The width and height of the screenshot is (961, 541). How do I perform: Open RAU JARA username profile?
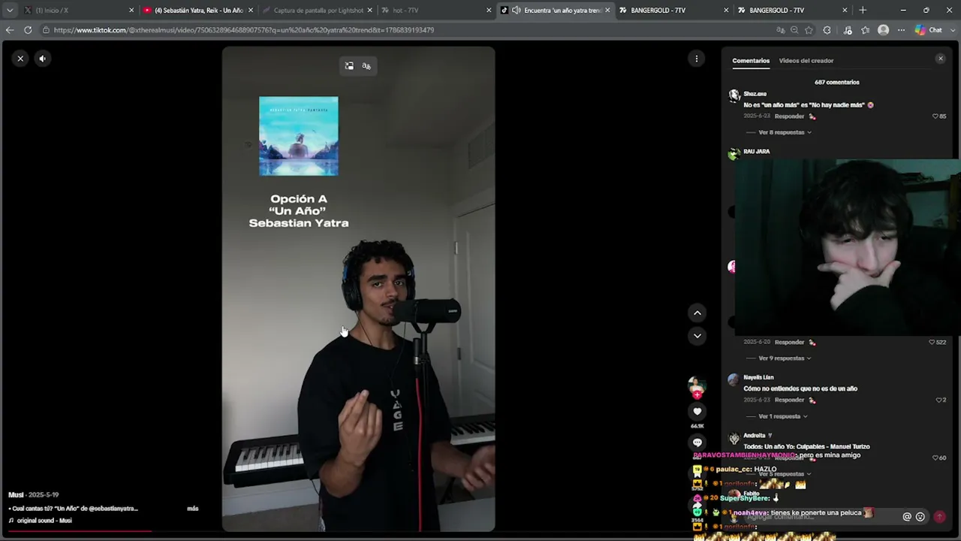tap(756, 152)
